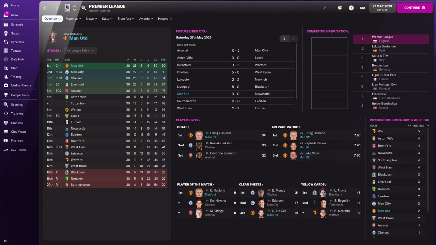Screen dimensions: 436x245
Task: Open the Player of the Match heading
Action: (x=196, y=184)
